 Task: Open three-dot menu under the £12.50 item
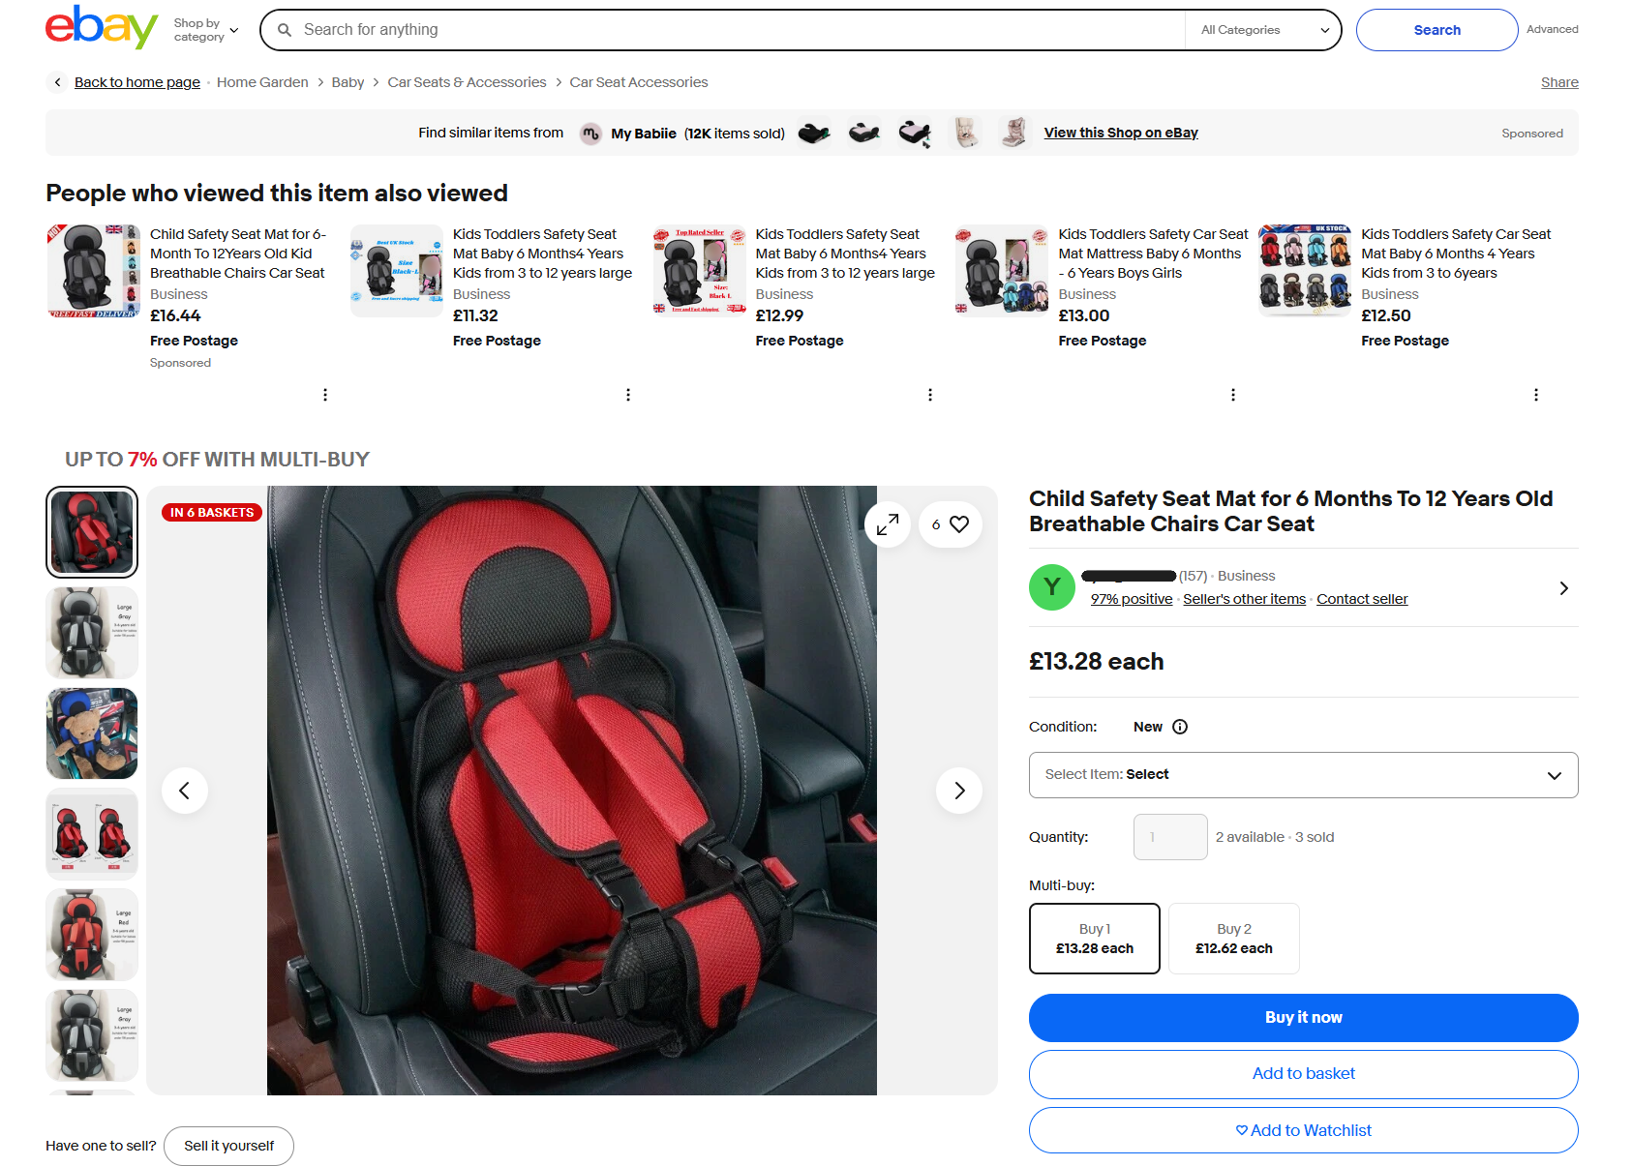click(x=1536, y=395)
